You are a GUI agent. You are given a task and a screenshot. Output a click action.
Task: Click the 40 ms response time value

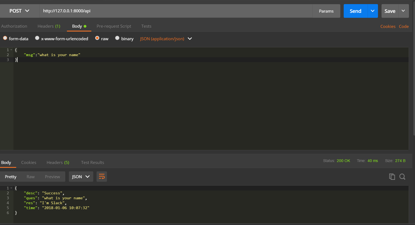pyautogui.click(x=373, y=161)
